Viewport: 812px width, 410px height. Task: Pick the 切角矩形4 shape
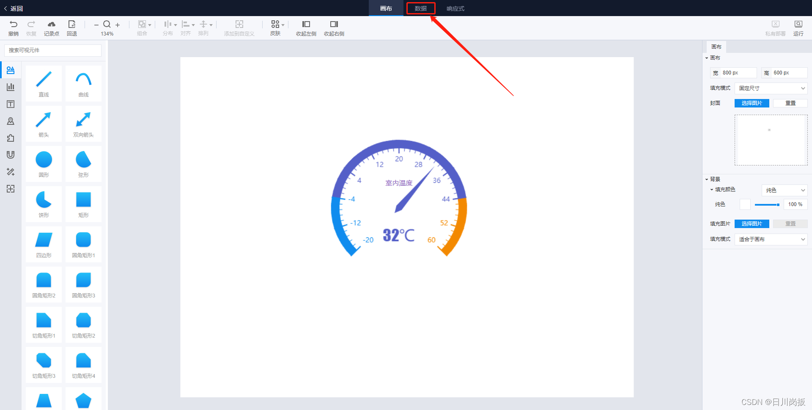tap(83, 365)
